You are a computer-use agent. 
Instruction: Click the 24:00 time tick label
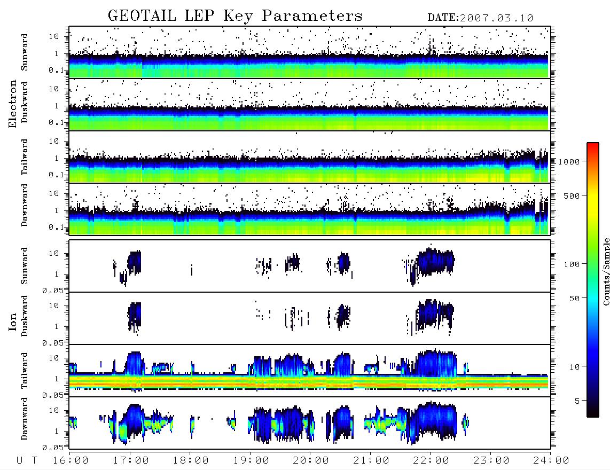[x=551, y=461]
